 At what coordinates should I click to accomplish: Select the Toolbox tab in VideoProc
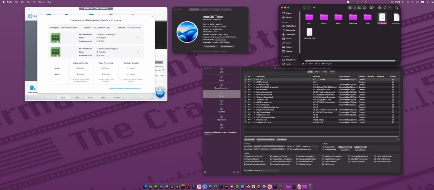117,97
